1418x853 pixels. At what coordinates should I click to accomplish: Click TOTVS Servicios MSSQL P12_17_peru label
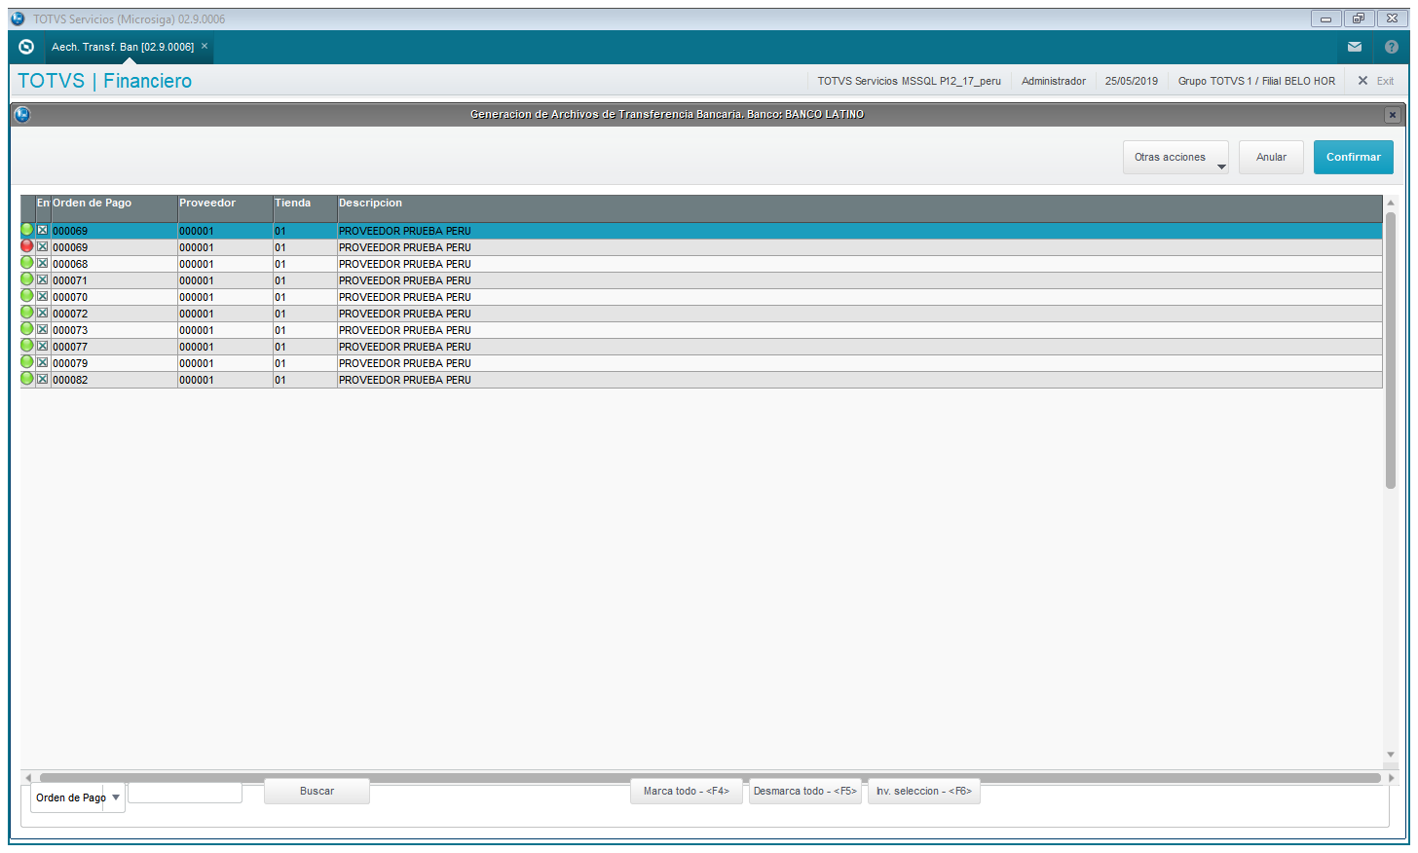[x=909, y=81]
